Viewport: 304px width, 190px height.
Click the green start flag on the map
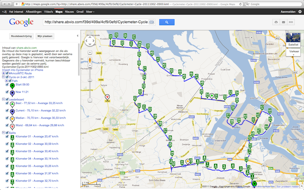pyautogui.click(x=254, y=184)
